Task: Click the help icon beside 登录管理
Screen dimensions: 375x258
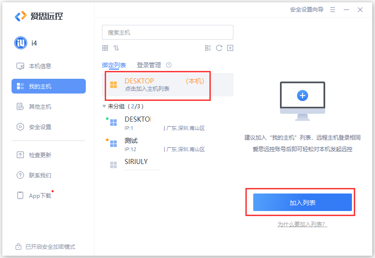Action: pyautogui.click(x=169, y=65)
